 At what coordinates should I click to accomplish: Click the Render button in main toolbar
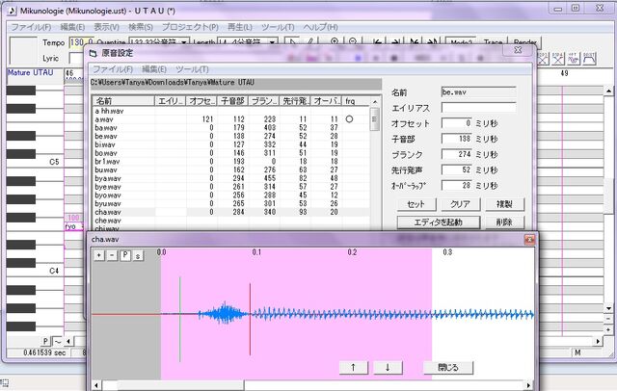(524, 42)
